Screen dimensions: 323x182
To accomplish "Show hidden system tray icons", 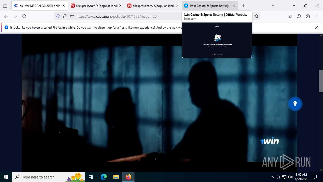I will [x=272, y=177].
